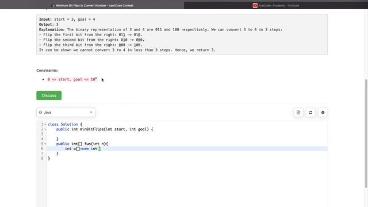Click the 'Constraints:' heading
The width and height of the screenshot is (368, 207).
click(47, 70)
